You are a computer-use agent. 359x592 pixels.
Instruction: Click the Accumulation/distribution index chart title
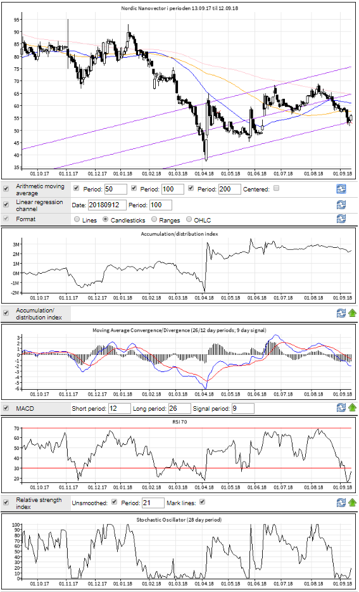point(180,234)
